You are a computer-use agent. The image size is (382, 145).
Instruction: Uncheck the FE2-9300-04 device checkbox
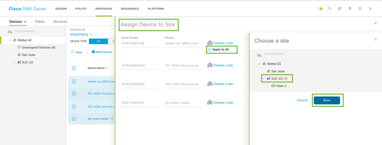coord(74,106)
